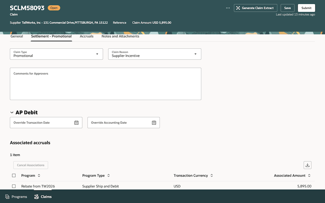Click the Override Accounting Date field

[x=123, y=122]
